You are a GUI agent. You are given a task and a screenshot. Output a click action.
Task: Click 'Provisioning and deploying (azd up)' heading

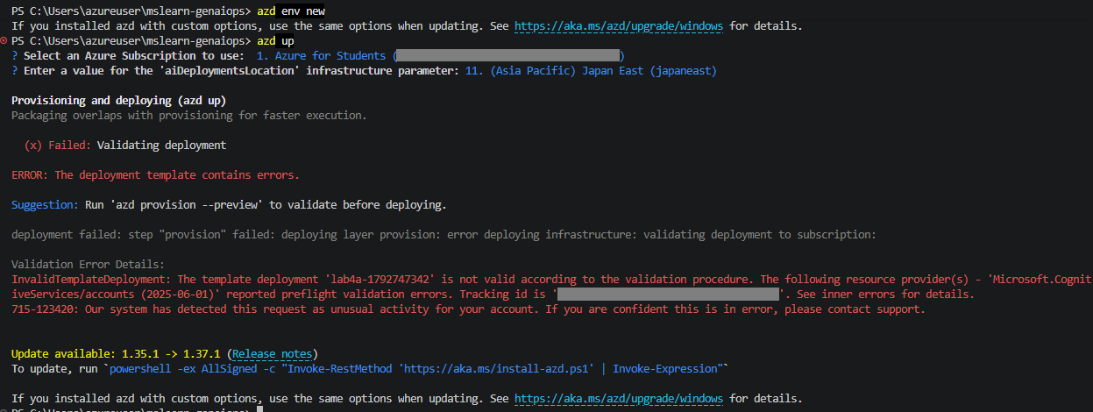[119, 101]
